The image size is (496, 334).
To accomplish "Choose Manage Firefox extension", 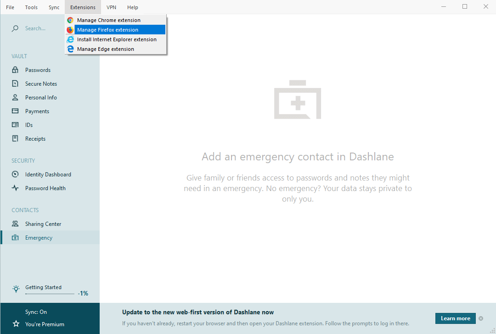I will coord(115,30).
